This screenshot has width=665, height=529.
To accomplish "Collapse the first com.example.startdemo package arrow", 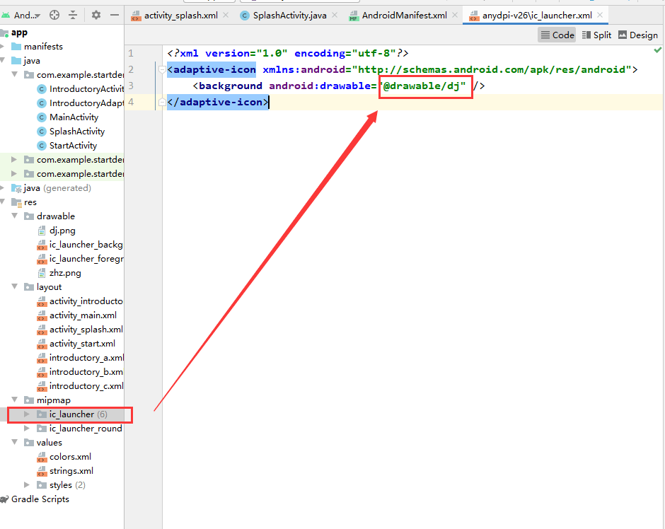I will point(14,74).
